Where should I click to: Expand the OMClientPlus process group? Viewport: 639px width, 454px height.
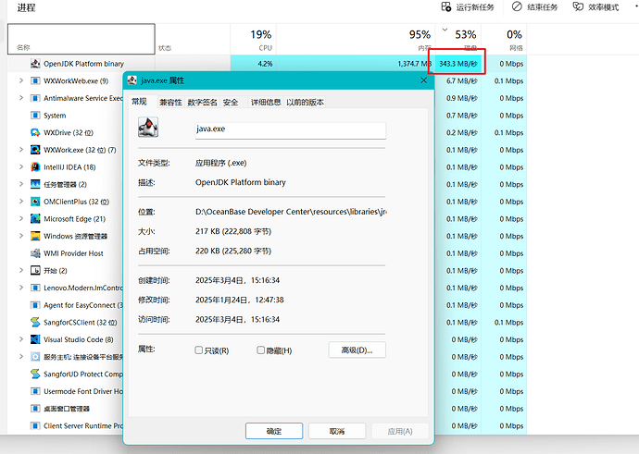21,202
